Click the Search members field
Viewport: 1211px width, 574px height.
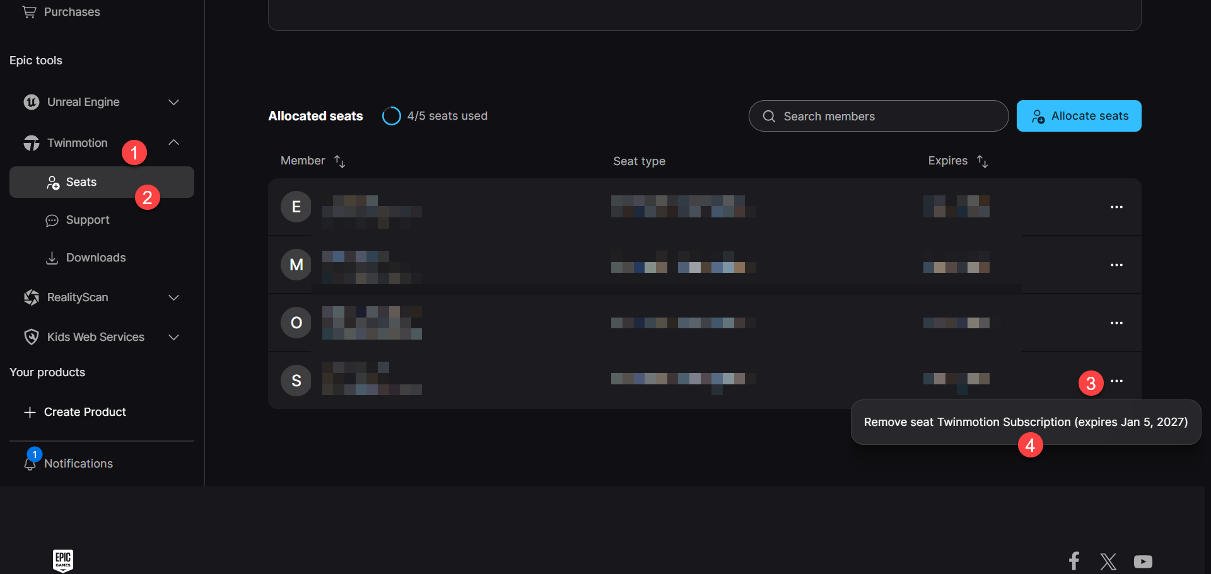tap(879, 116)
